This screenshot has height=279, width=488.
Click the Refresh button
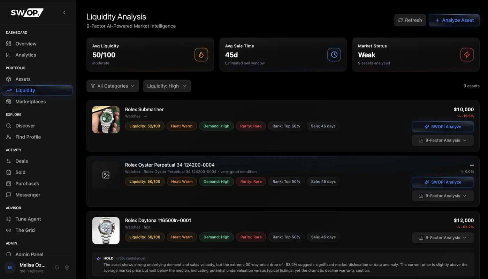410,20
